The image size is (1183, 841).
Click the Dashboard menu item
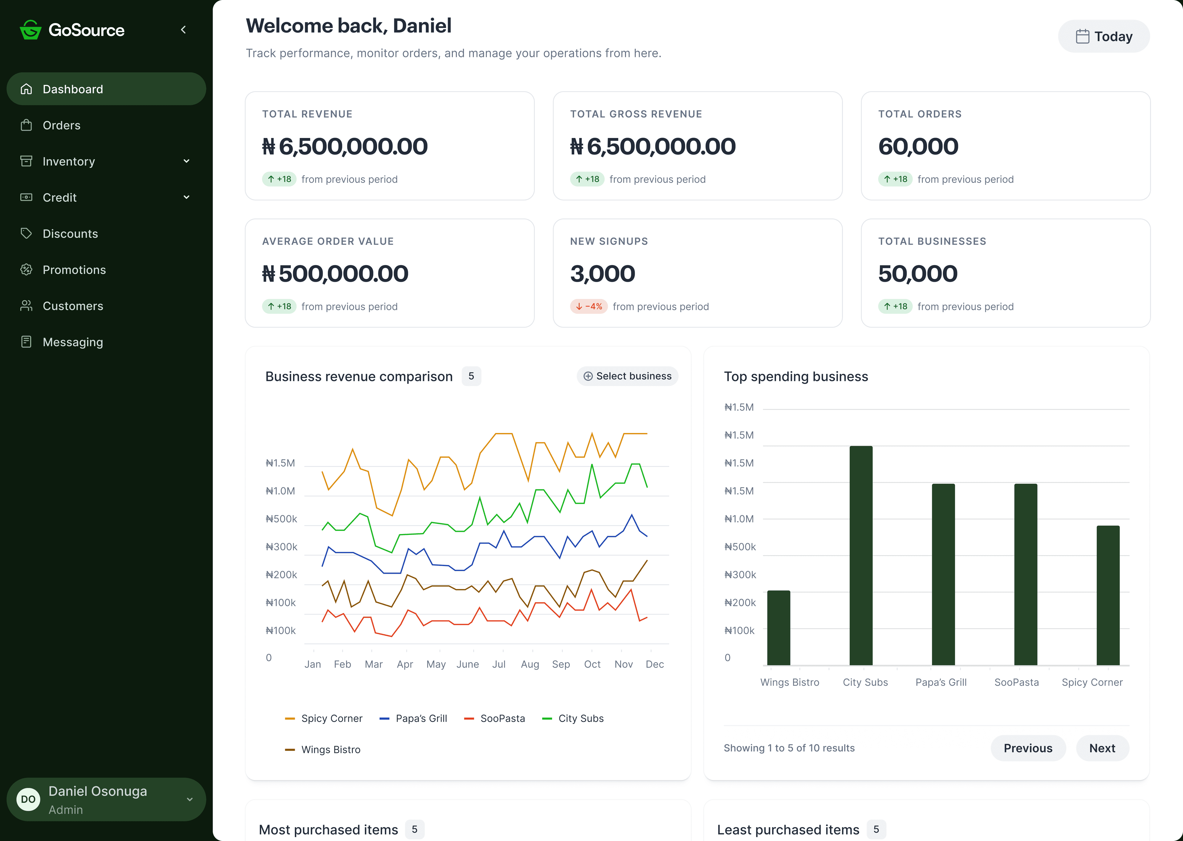pyautogui.click(x=106, y=89)
